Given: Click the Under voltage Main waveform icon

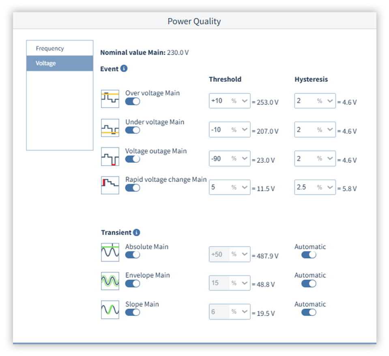Looking at the screenshot, I should pyautogui.click(x=110, y=128).
